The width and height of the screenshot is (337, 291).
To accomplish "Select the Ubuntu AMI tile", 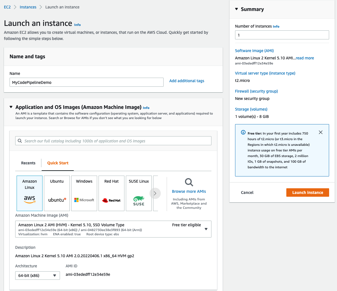I will [x=57, y=193].
